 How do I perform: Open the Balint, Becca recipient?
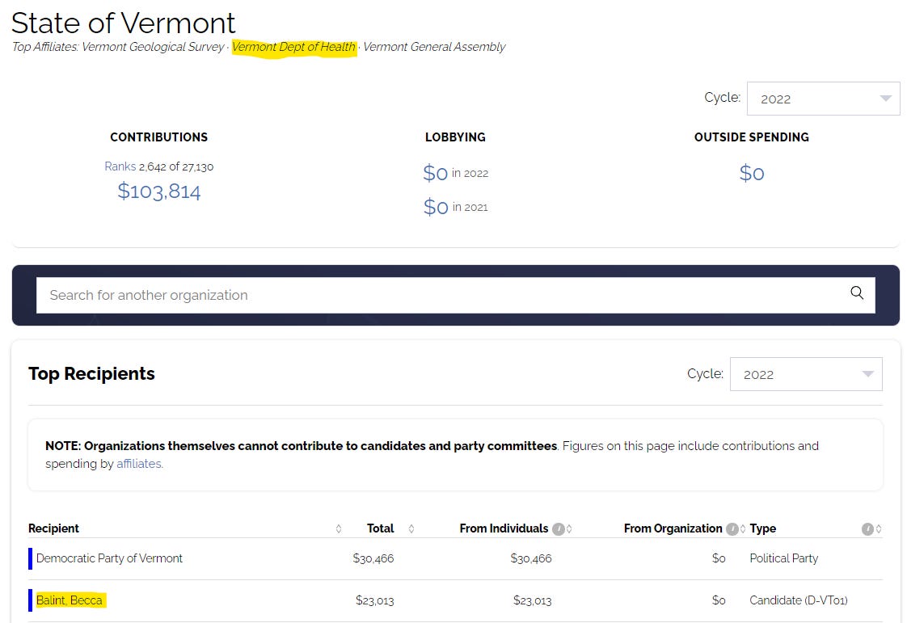(69, 600)
